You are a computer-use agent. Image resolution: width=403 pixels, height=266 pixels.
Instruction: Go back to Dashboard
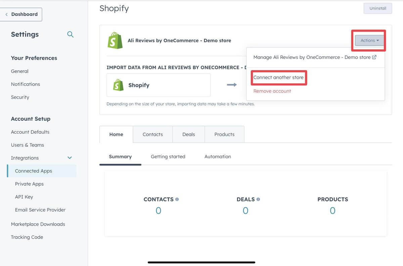tap(21, 14)
